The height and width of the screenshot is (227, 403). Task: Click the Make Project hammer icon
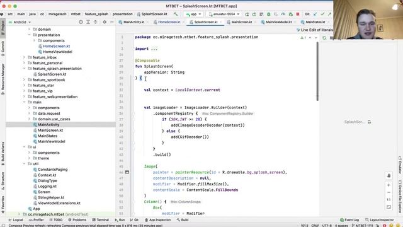pyautogui.click(x=176, y=14)
